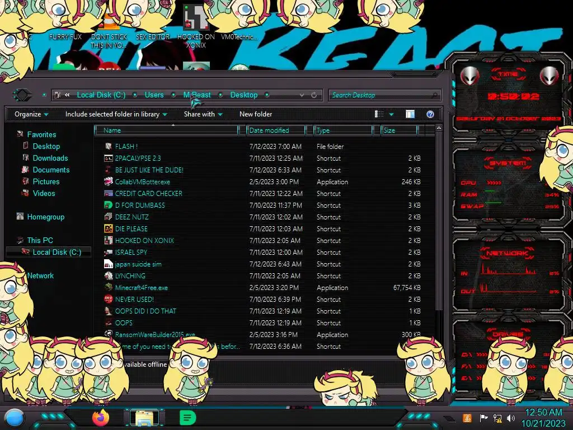Select Favorites in the navigation pane
Viewport: 573px width, 430px height.
(41, 134)
